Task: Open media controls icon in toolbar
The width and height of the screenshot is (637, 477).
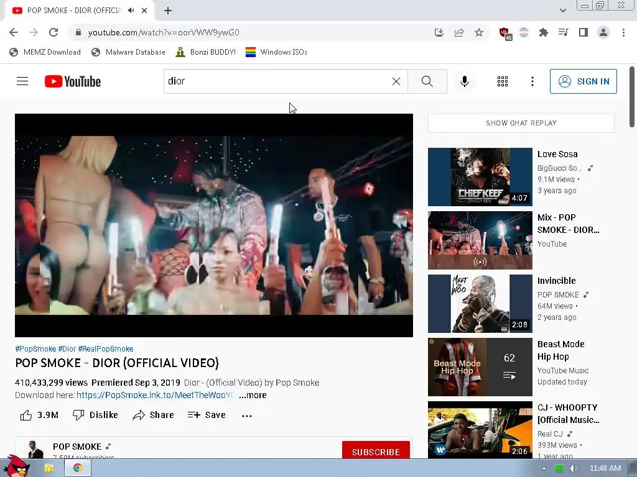Action: (564, 32)
